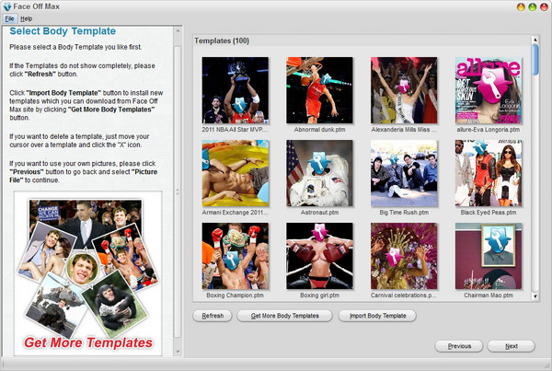Viewport: 552px width, 371px height.
Task: Select the 2011 NBA All Star MVP template
Action: (236, 90)
